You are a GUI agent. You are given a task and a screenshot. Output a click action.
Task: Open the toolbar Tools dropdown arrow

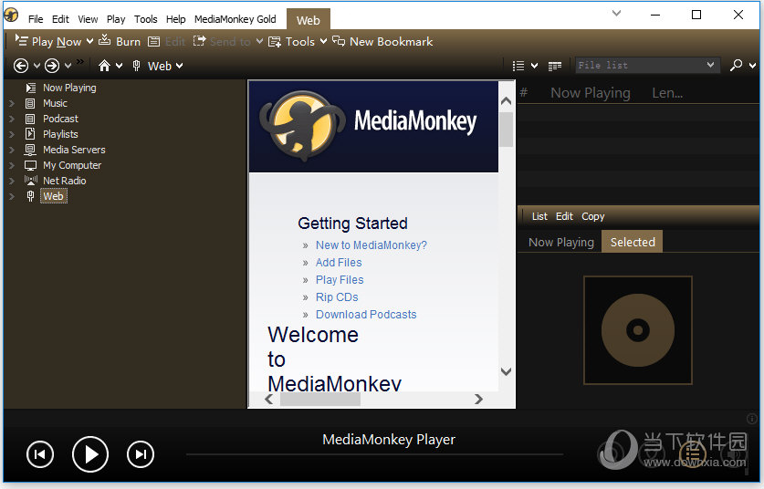[323, 41]
